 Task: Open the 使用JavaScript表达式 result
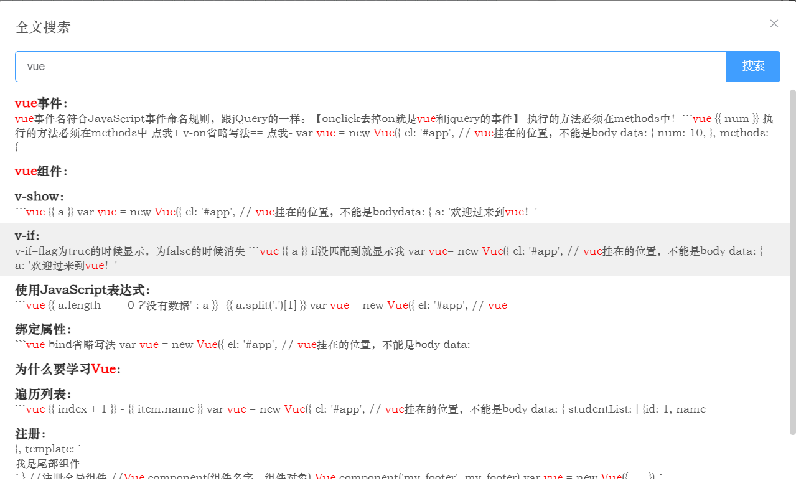click(x=83, y=290)
